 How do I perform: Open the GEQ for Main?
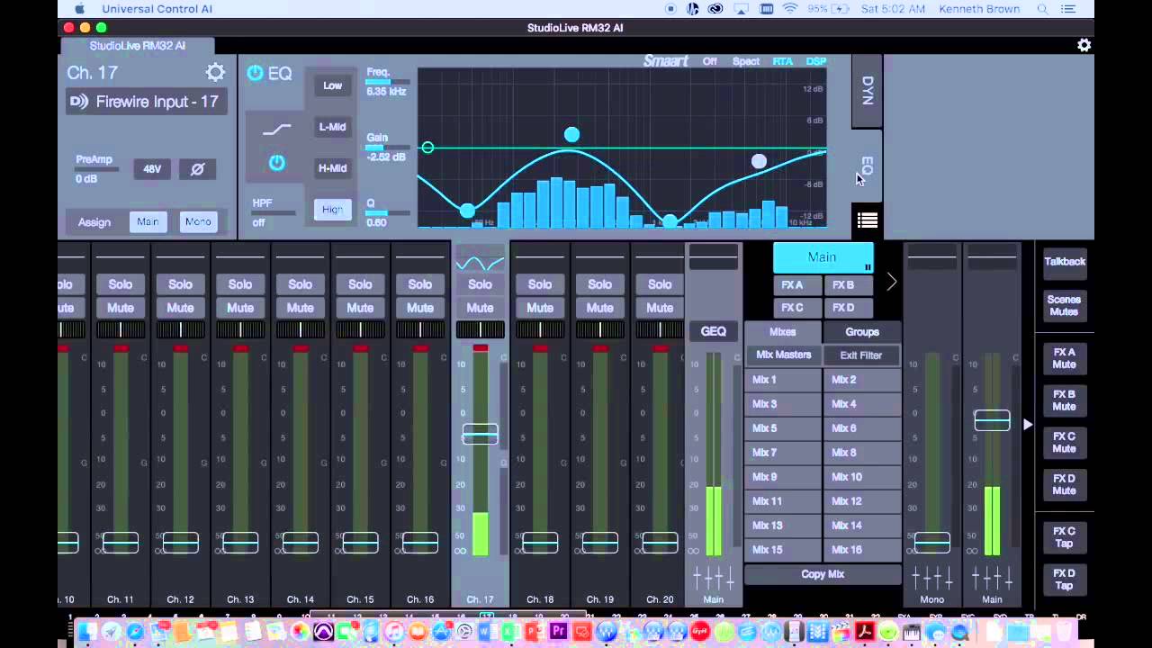(x=713, y=331)
